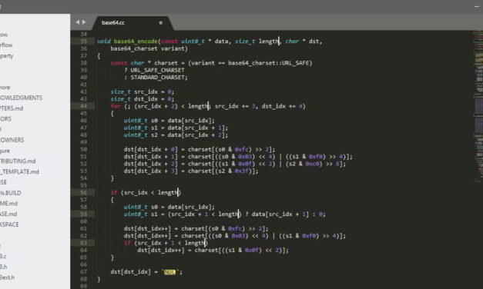Click base64_encode function name on line 35
Screen dimensions: 483x289
(x=136, y=42)
